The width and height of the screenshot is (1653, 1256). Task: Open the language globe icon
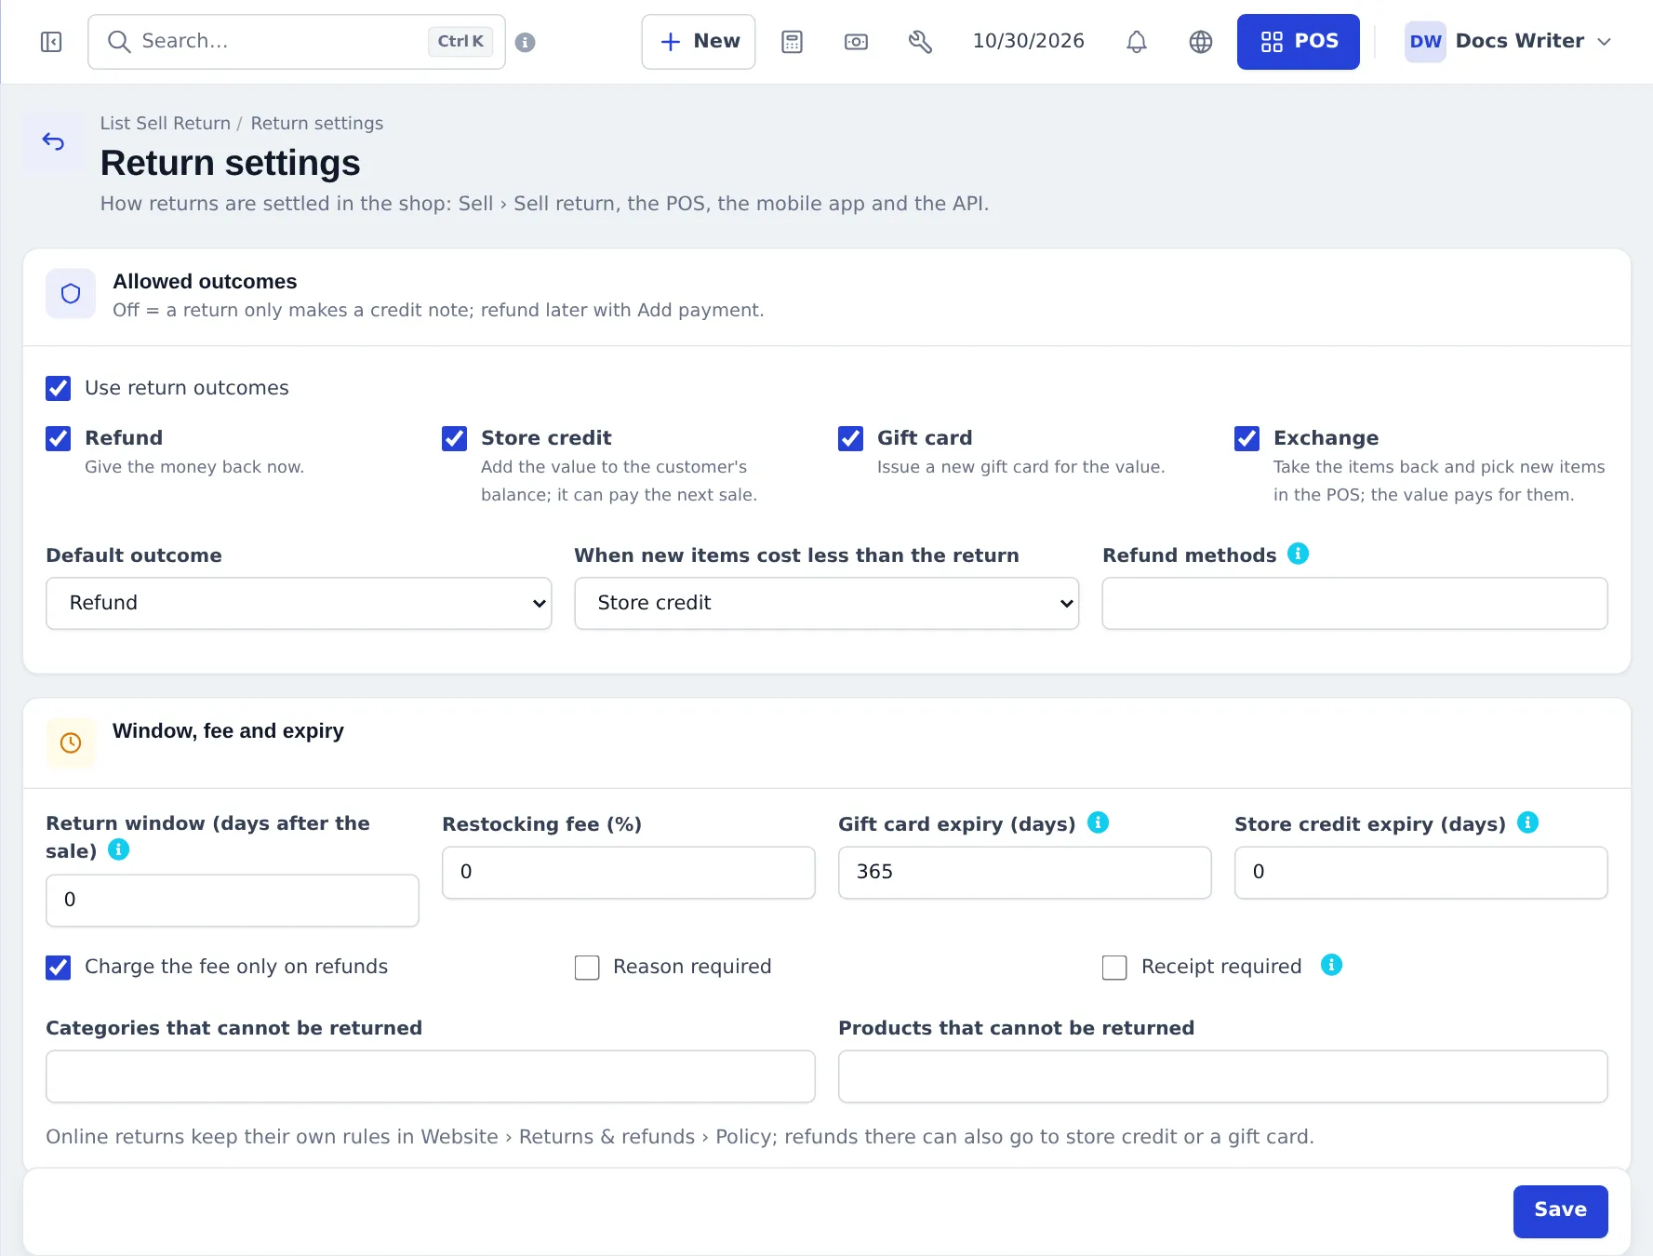click(1201, 42)
